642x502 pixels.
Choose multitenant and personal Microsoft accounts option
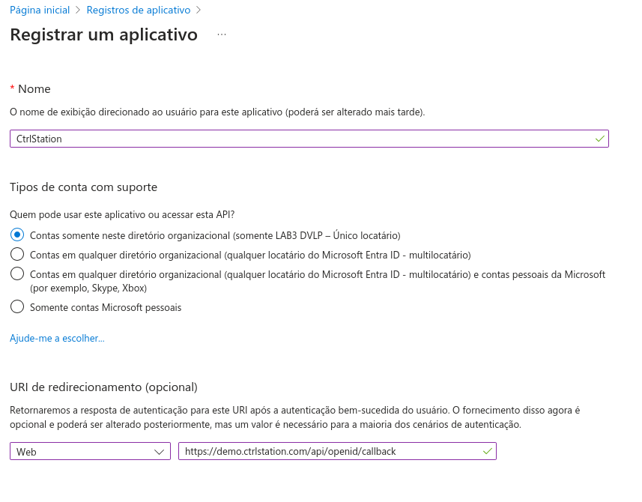click(17, 274)
